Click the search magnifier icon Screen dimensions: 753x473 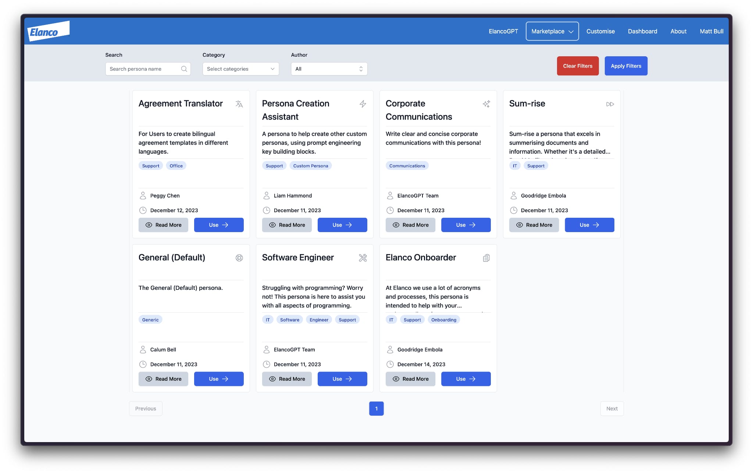point(184,69)
